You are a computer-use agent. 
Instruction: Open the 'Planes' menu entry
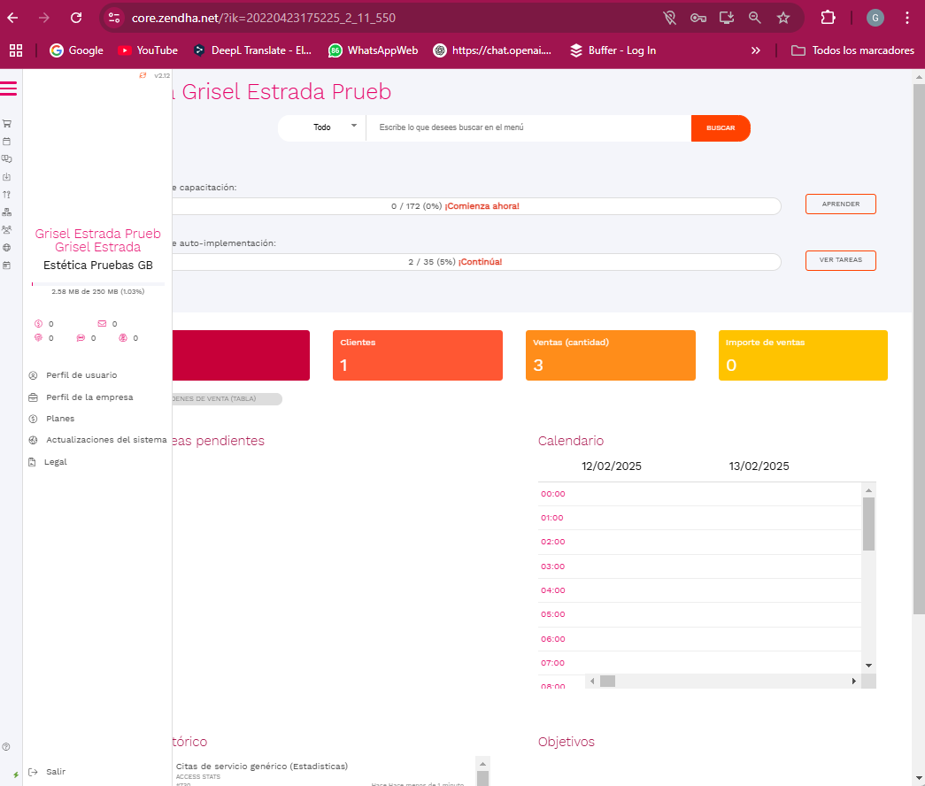point(60,419)
